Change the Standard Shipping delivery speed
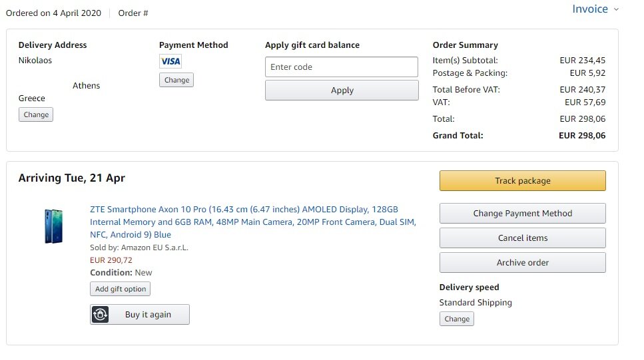The height and width of the screenshot is (360, 644). 457,319
